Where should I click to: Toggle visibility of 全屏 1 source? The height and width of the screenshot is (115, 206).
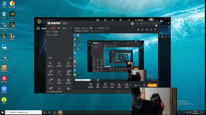pos(48,35)
